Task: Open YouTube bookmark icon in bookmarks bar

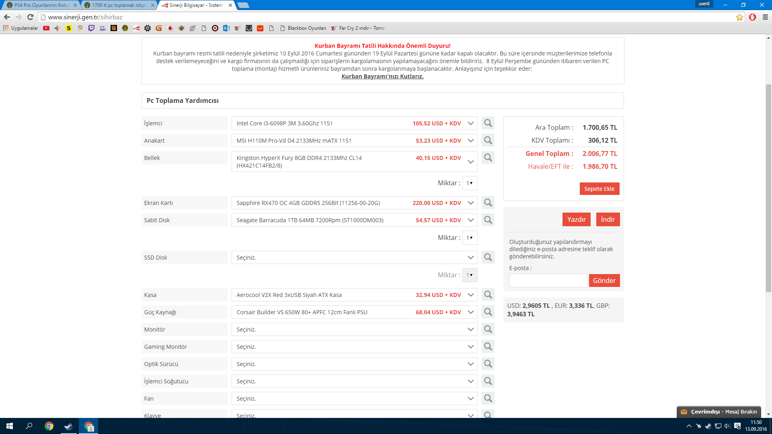Action: tap(46, 28)
